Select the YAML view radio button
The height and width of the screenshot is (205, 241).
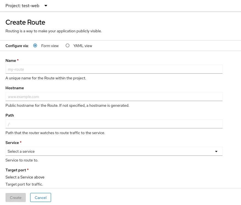(68, 46)
